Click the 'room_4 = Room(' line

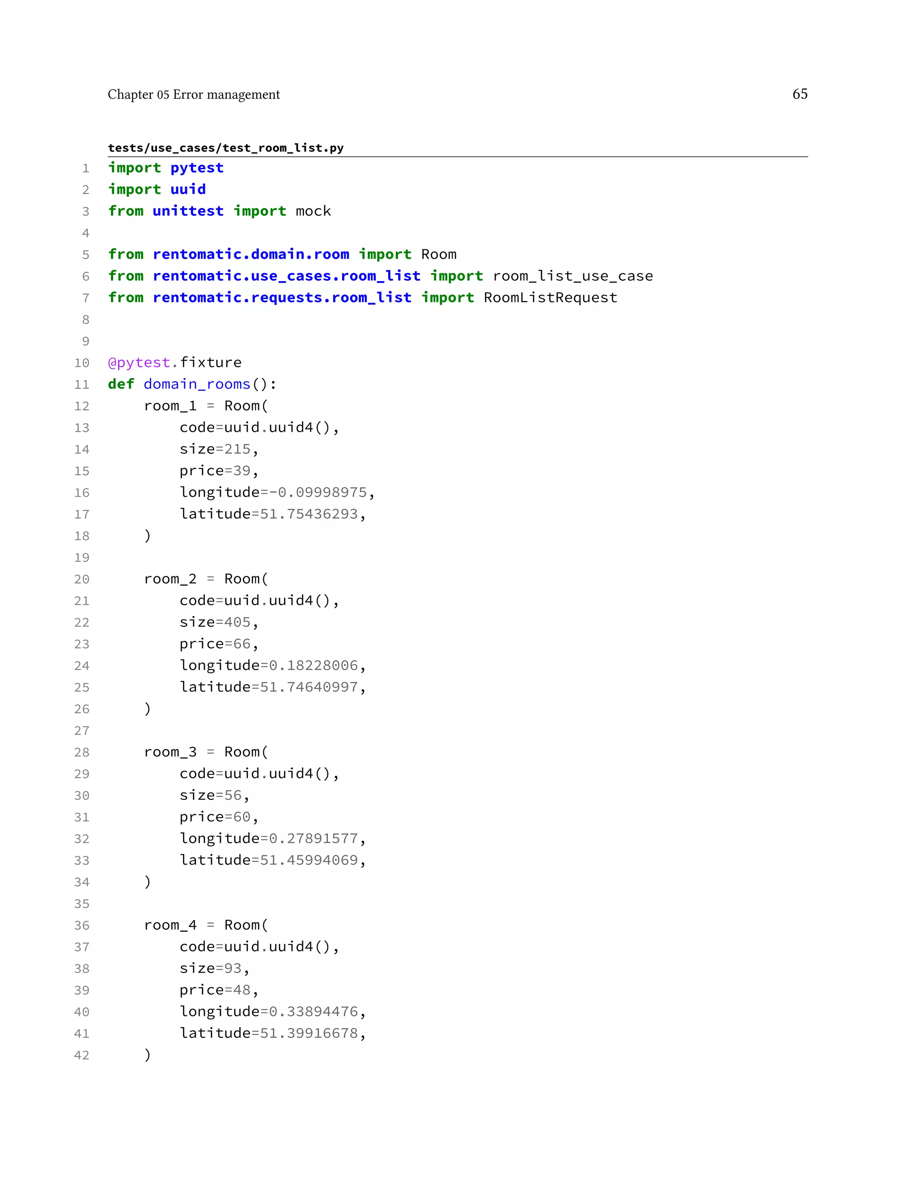click(206, 925)
